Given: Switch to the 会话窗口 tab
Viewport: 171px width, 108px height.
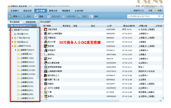Looking at the screenshot, I should point(15,11).
